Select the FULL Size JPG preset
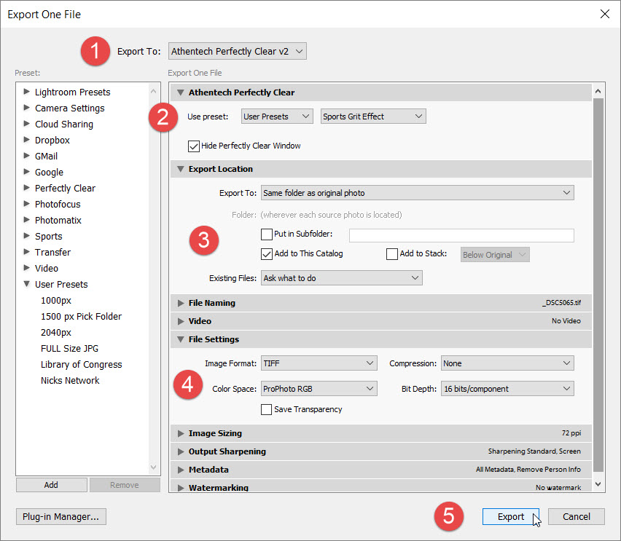621x541 pixels. coord(70,349)
